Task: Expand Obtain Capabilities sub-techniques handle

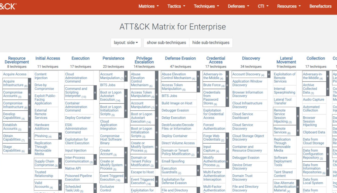Action: [x=30, y=138]
